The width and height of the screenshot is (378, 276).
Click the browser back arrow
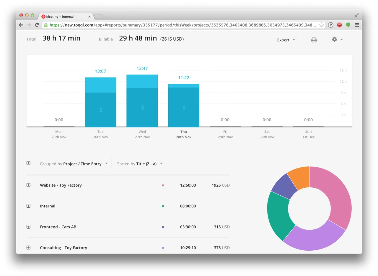point(21,25)
